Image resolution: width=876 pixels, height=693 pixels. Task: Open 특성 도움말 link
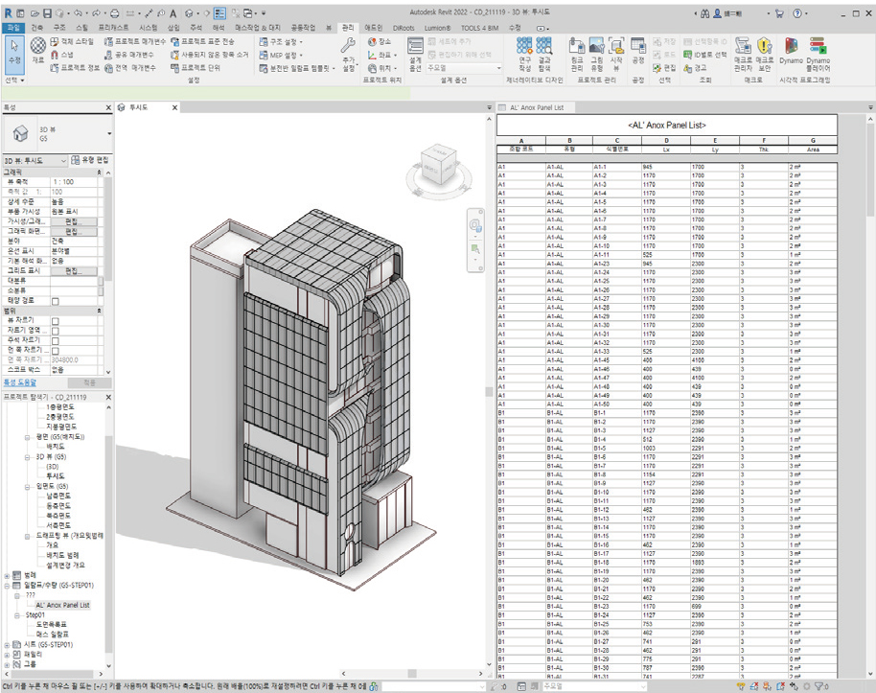click(19, 382)
